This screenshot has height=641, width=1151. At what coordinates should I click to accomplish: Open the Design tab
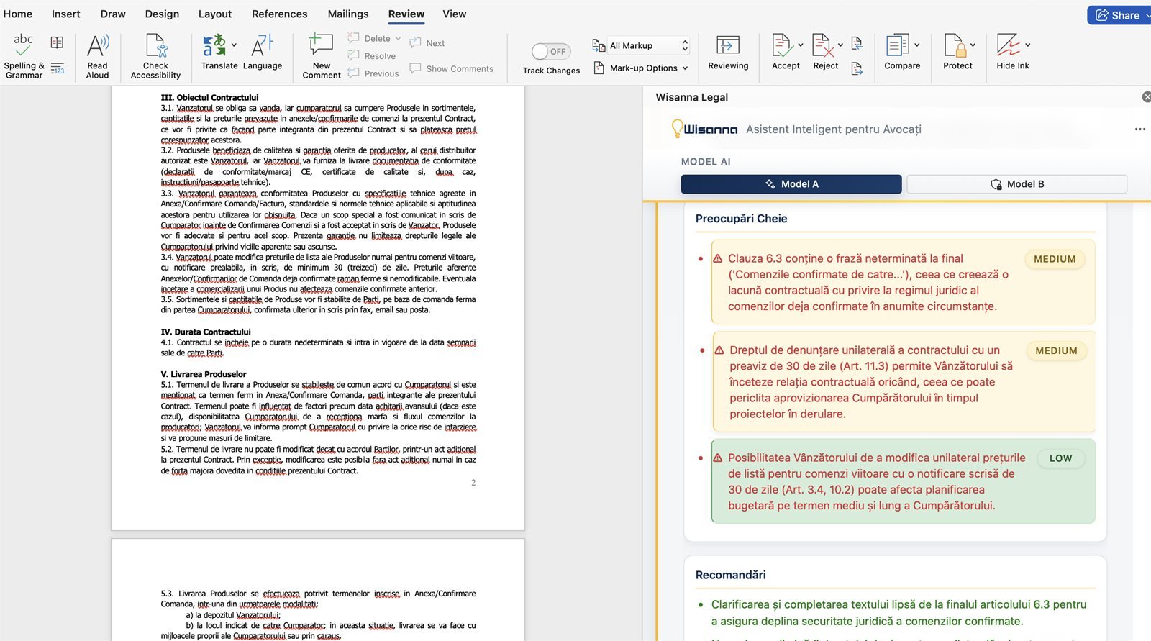[x=162, y=14]
